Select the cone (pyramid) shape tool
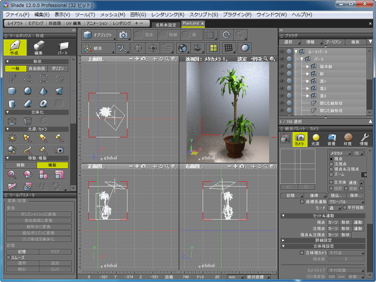This screenshot has height=282, width=376. click(x=43, y=91)
